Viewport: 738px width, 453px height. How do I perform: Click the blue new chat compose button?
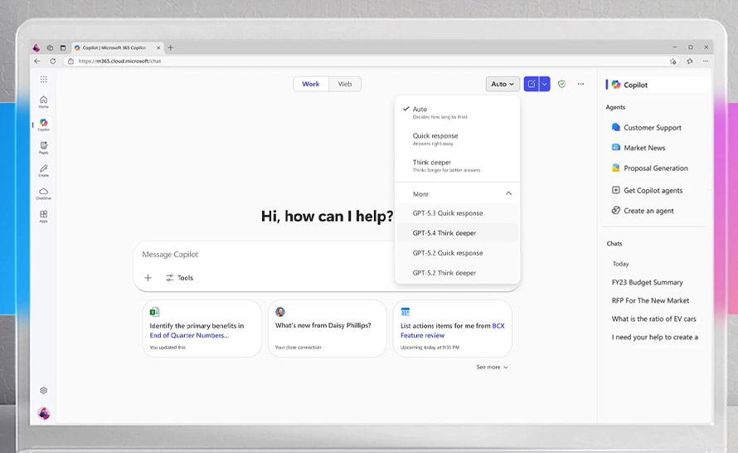(532, 84)
